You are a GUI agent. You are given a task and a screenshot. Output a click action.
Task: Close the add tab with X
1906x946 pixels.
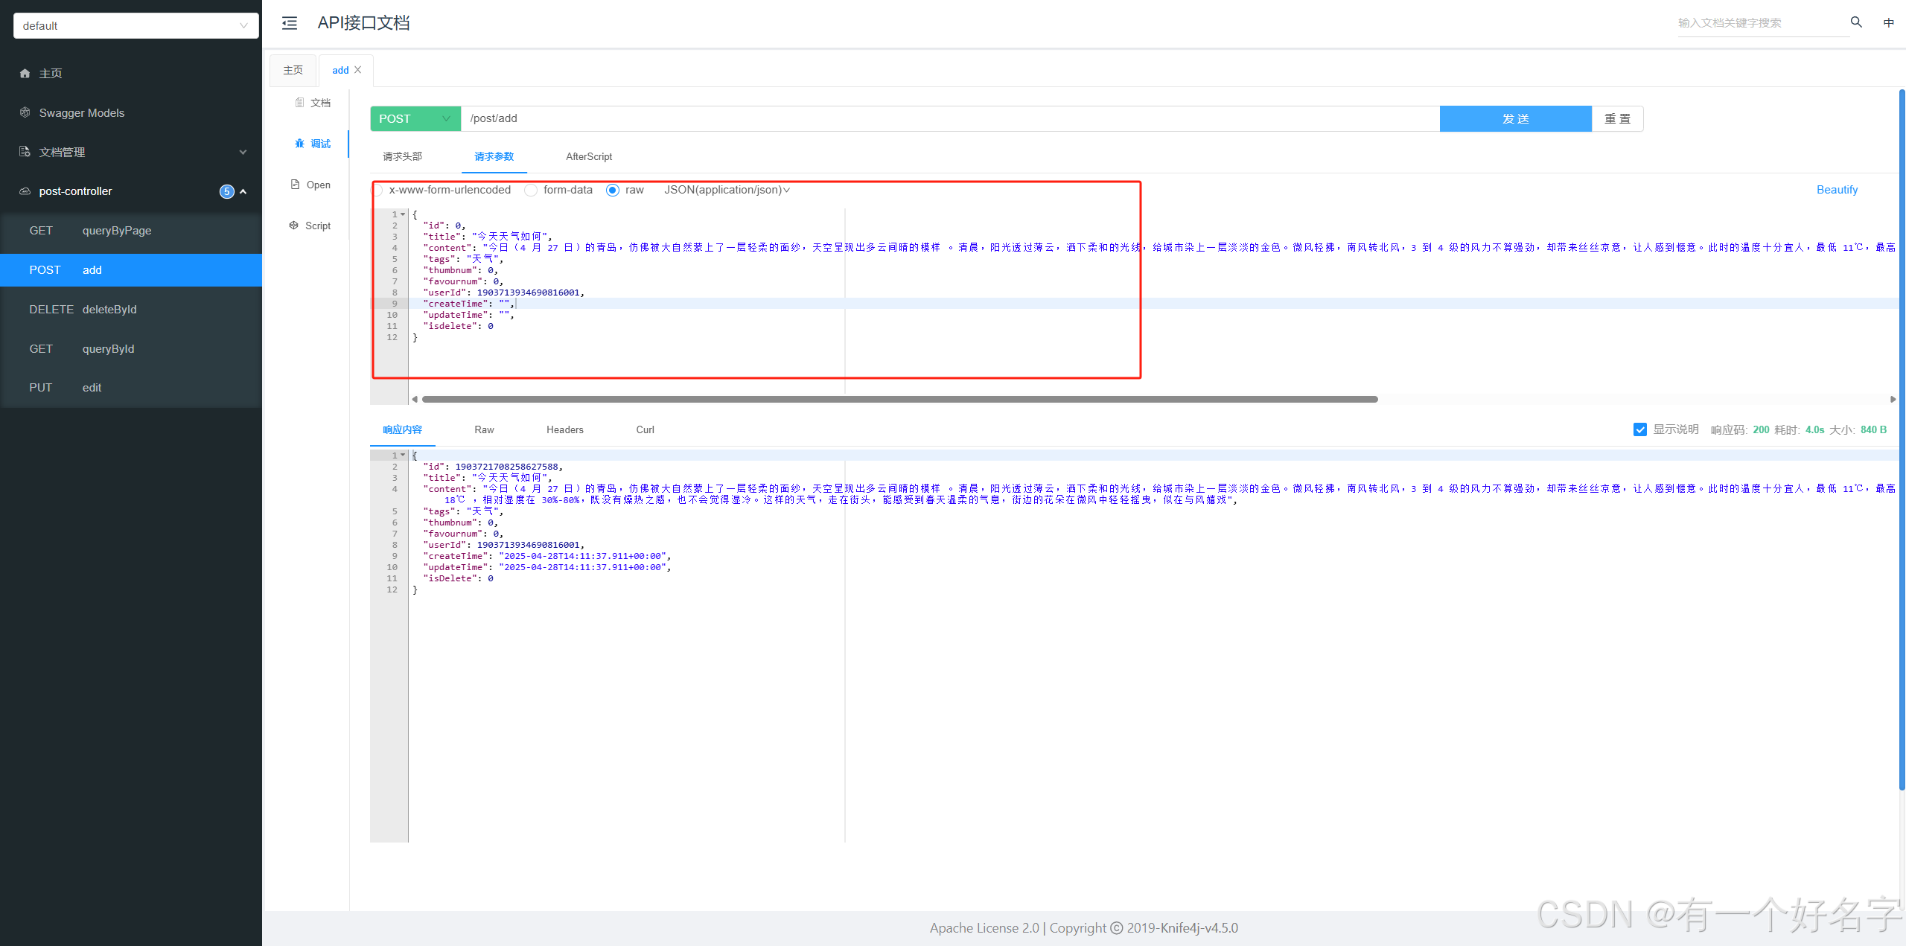point(358,70)
